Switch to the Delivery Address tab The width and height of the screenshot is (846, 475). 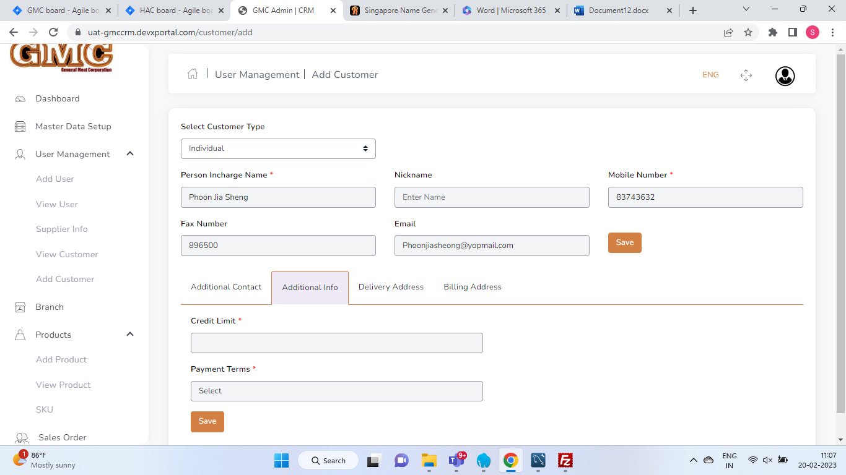(x=391, y=287)
